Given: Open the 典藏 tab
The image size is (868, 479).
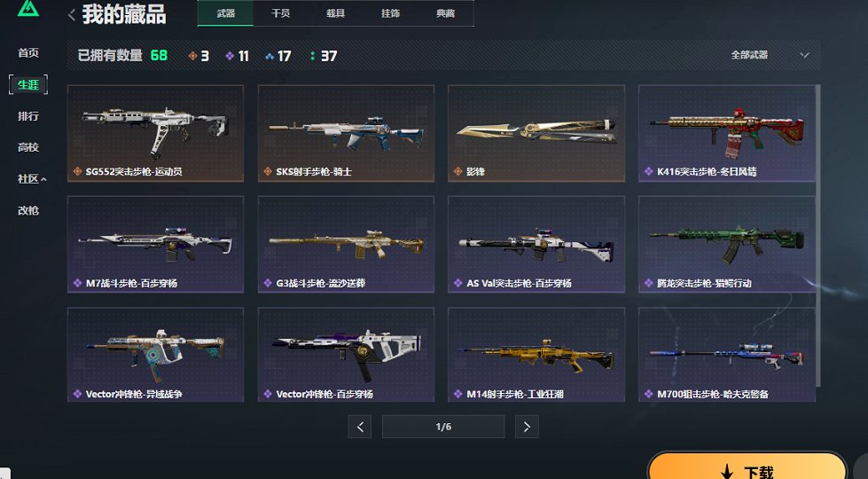Looking at the screenshot, I should point(446,13).
